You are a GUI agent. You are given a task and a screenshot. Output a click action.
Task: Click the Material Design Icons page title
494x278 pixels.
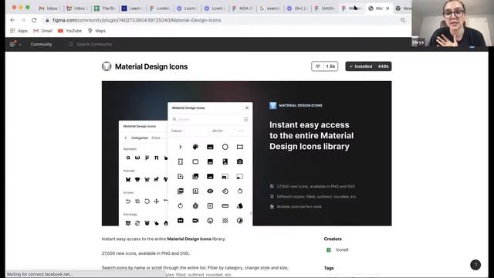[151, 66]
